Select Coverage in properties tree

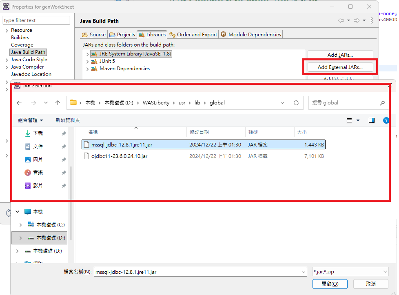tap(22, 45)
